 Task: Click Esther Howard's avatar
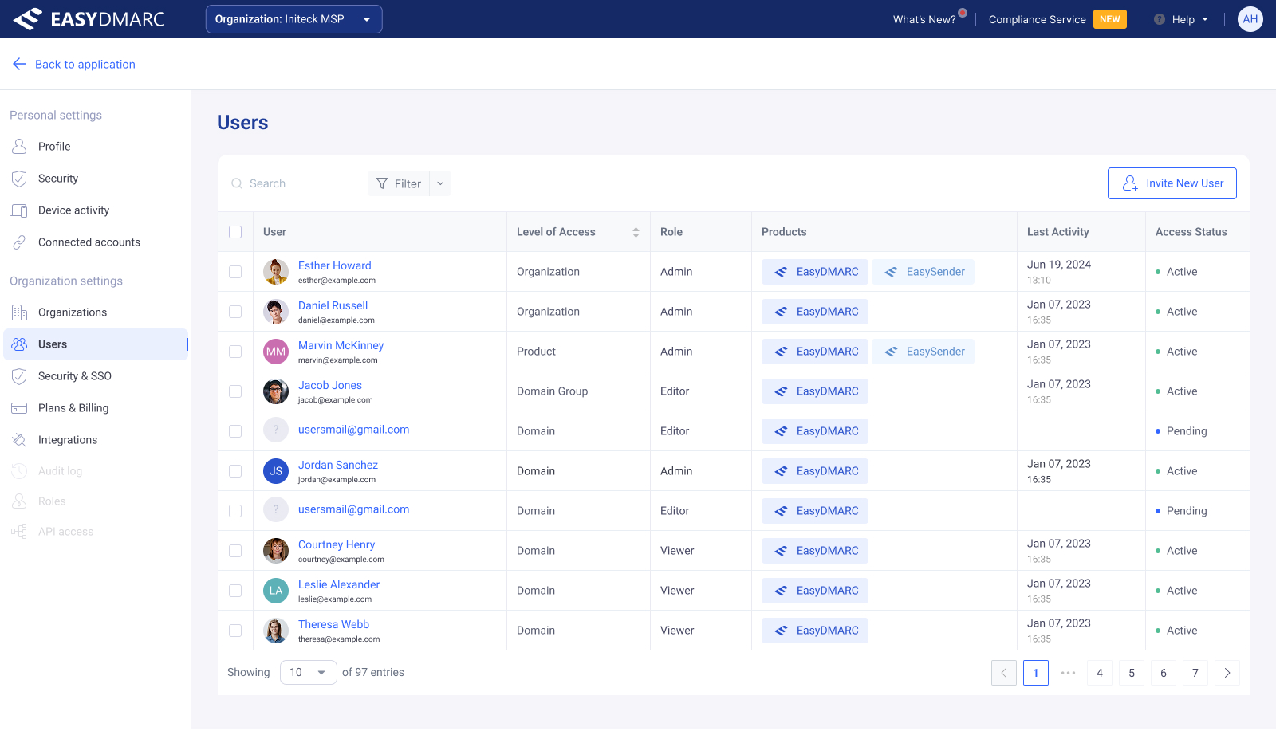point(276,272)
